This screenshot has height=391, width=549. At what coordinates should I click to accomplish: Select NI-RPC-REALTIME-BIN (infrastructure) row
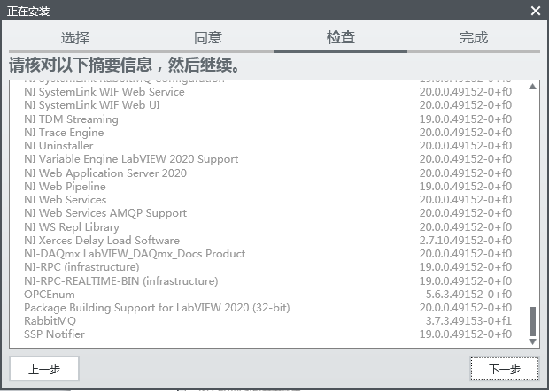pyautogui.click(x=120, y=280)
